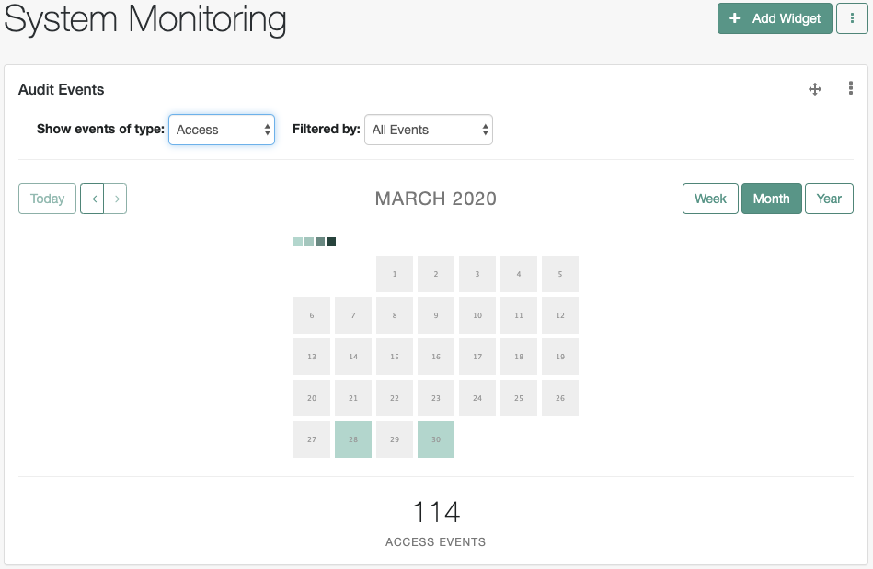This screenshot has height=569, width=873.
Task: Select the Audit Events widget title
Action: [61, 89]
